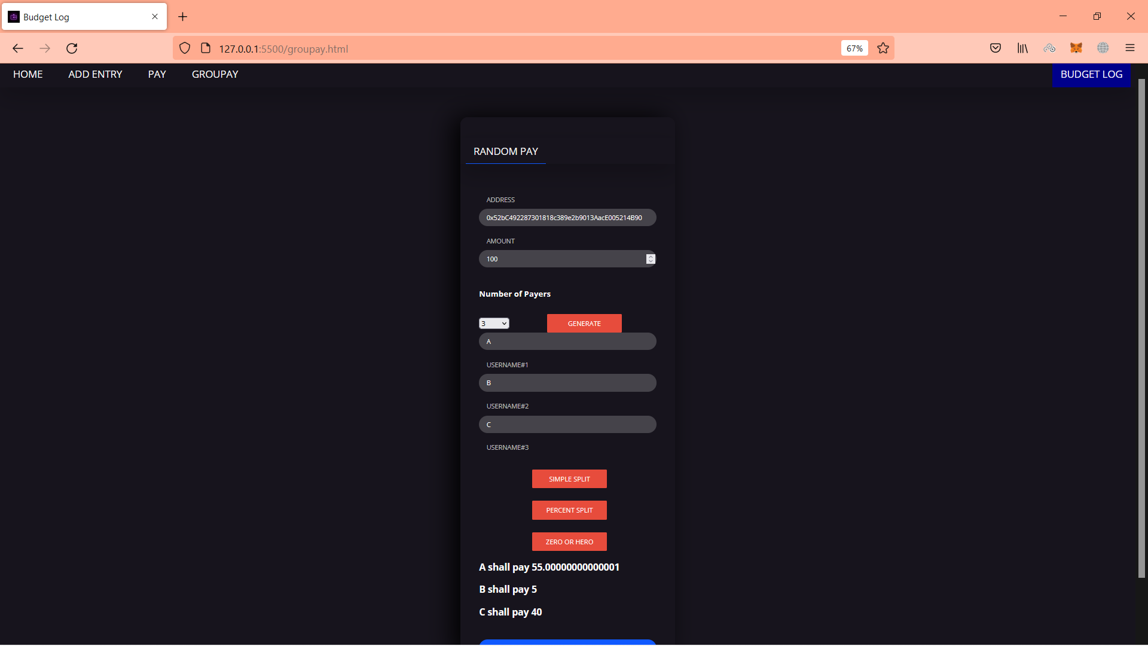Select the ZERO OR HERO button
The width and height of the screenshot is (1148, 646).
[569, 542]
